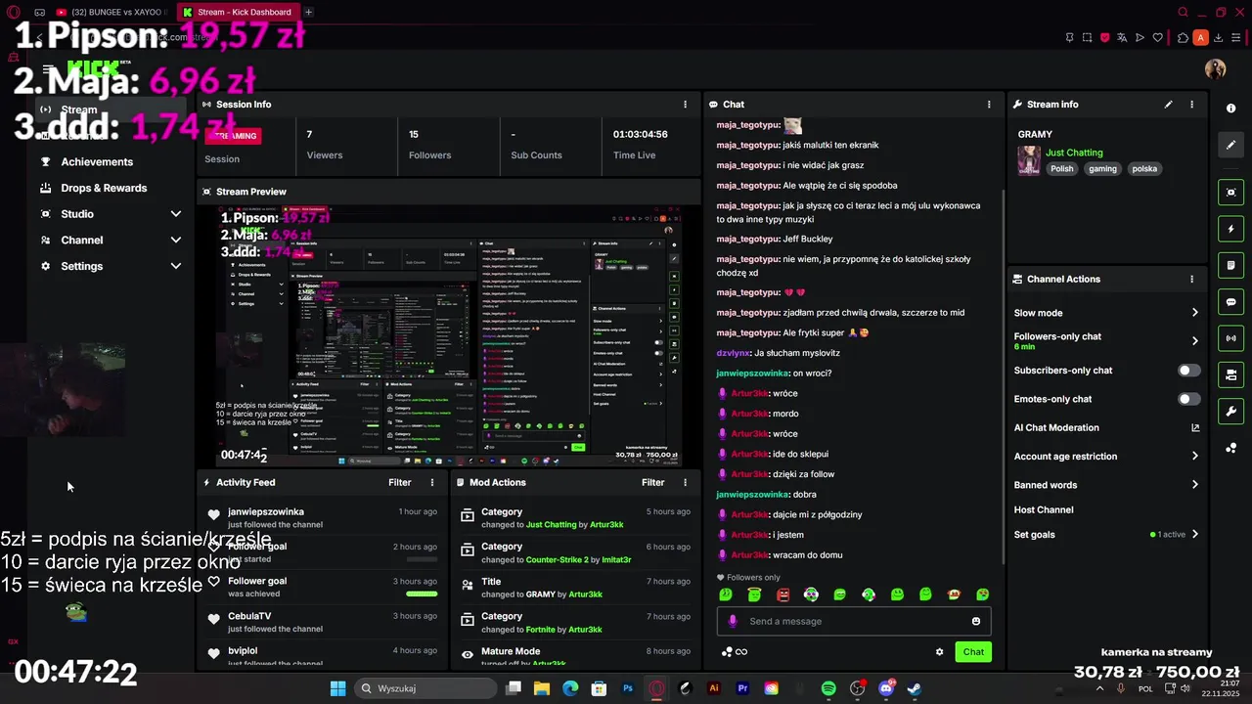1252x704 pixels.
Task: Open Activity Feed Filter dropdown
Action: coord(400,482)
